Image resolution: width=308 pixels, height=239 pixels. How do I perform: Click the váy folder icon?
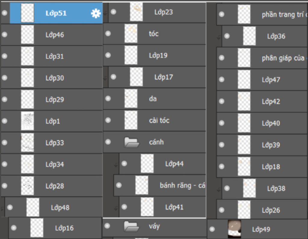tap(131, 226)
